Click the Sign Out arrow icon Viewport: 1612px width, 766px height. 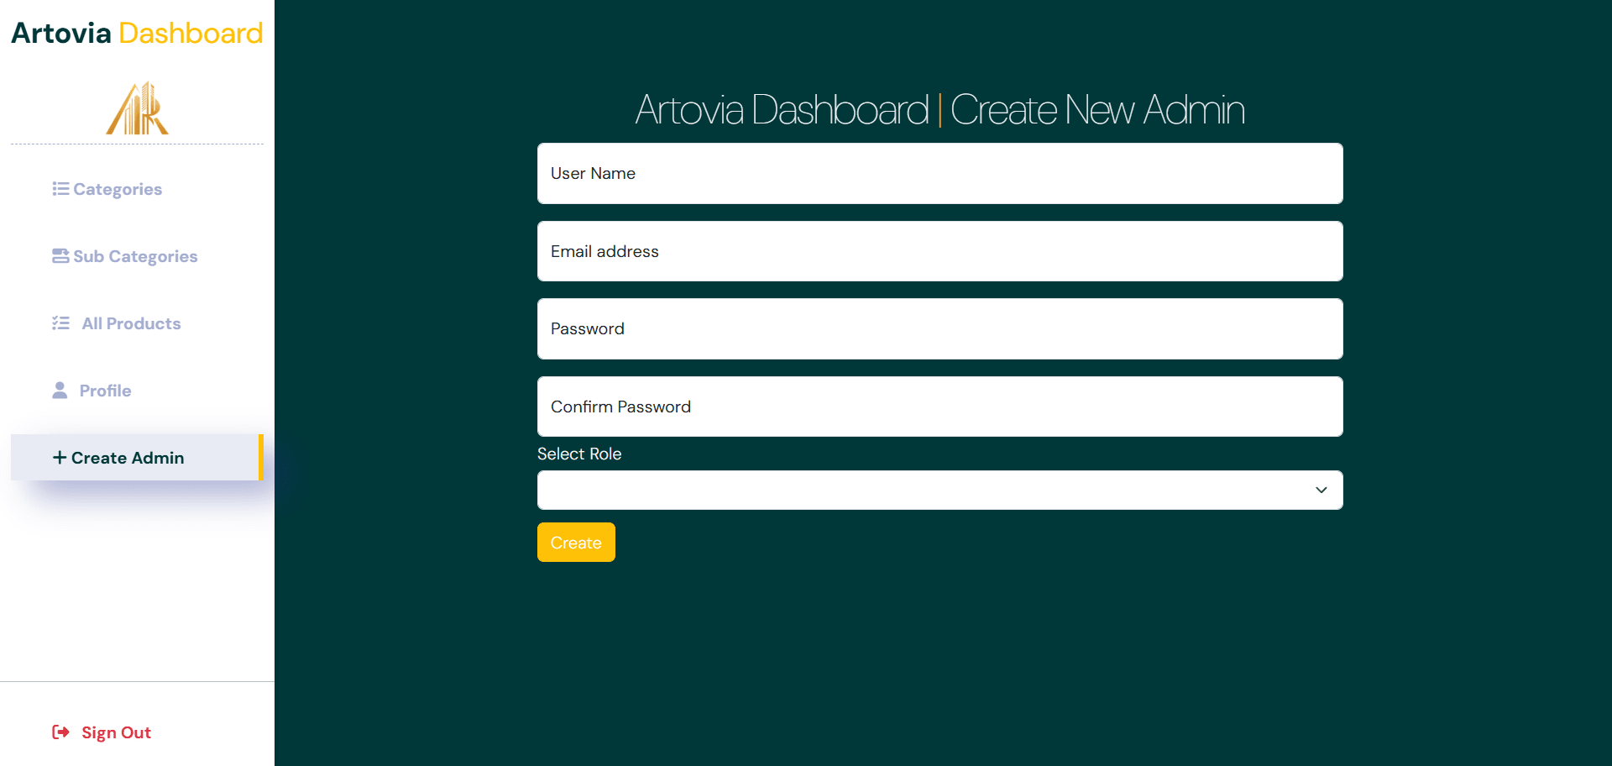click(60, 732)
